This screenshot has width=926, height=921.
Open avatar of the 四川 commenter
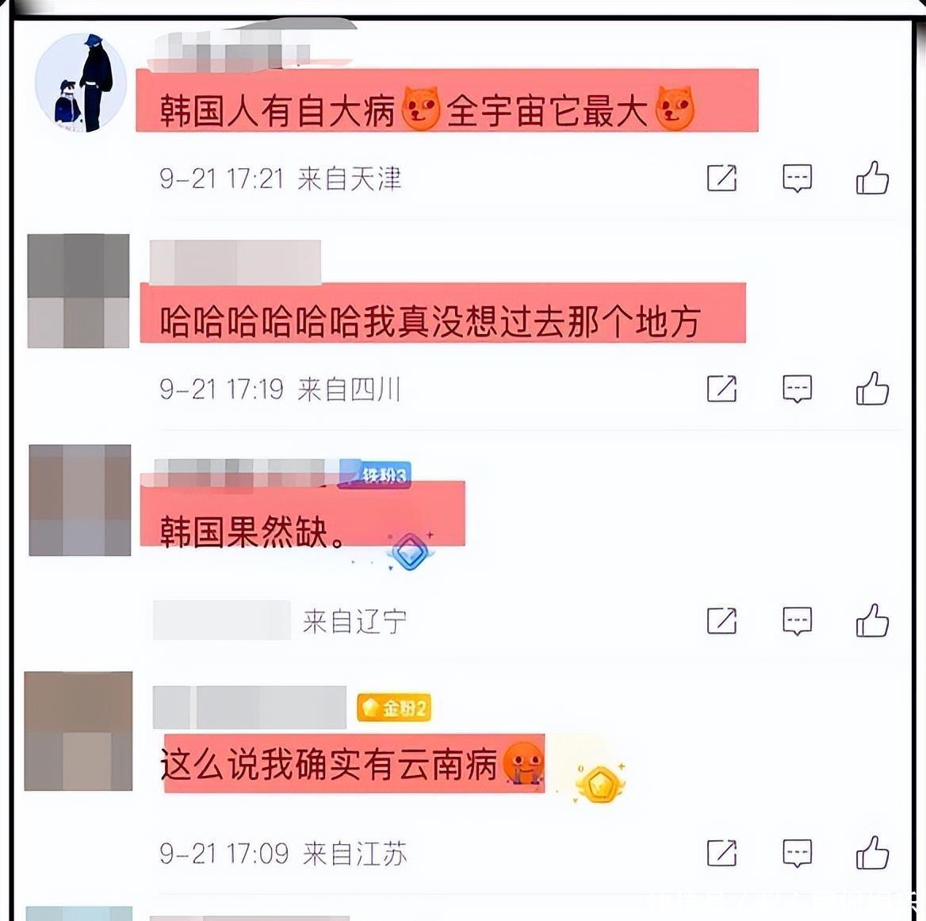(78, 290)
